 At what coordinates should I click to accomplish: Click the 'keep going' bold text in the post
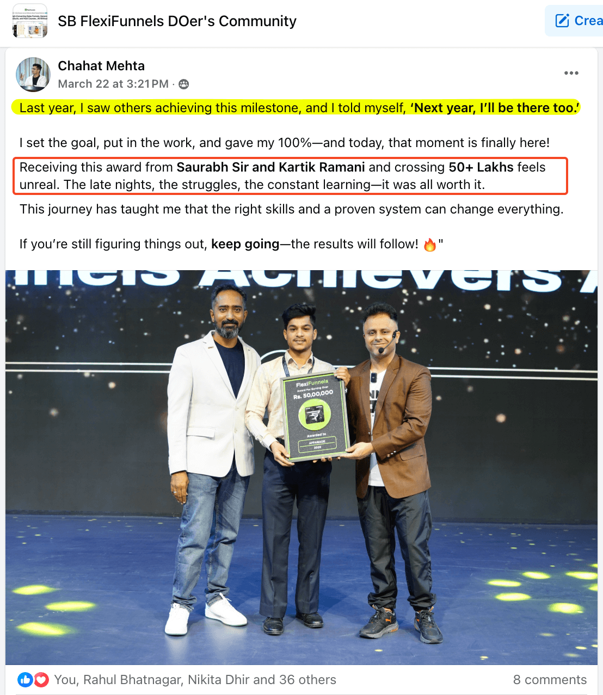[x=245, y=244]
